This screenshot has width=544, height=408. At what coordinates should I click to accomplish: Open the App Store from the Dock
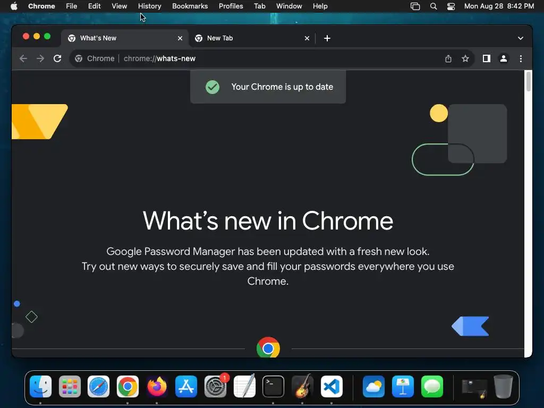186,387
